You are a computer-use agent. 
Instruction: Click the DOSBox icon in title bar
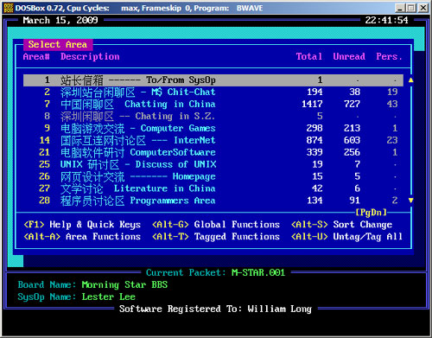(9, 8)
